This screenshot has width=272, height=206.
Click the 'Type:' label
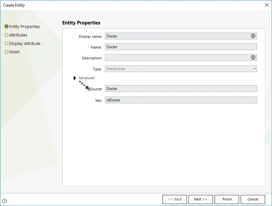[97, 69]
